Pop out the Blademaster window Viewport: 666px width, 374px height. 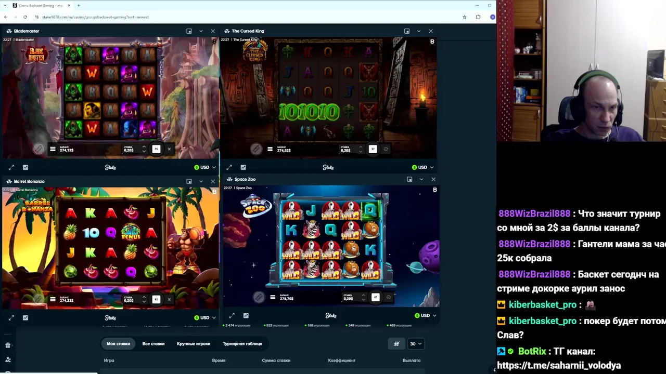[189, 31]
